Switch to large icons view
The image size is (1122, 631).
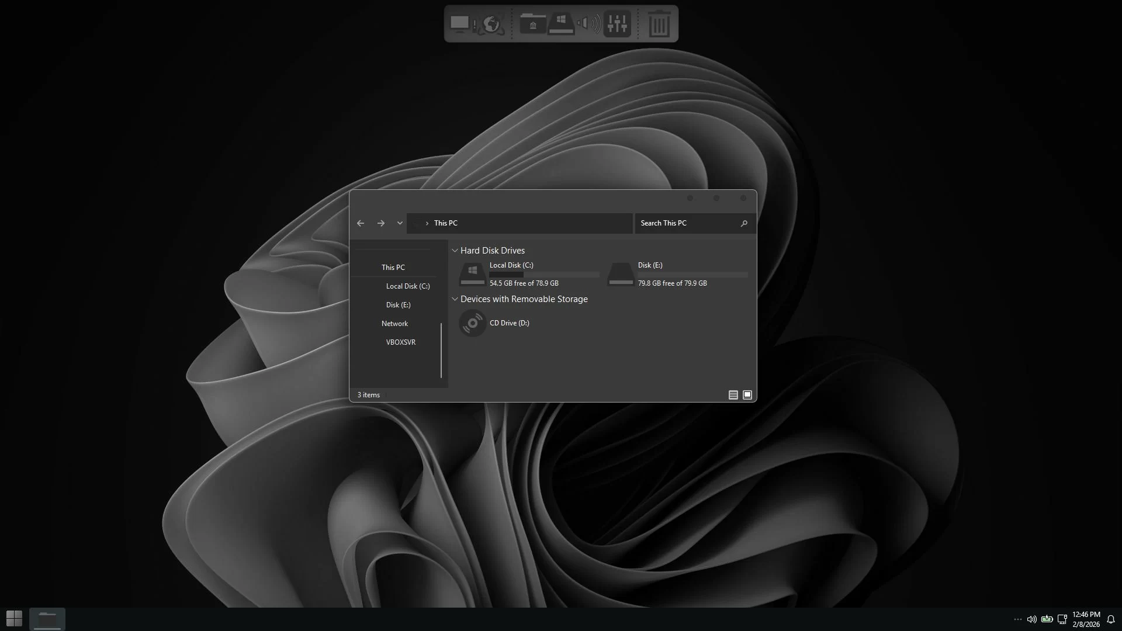[x=747, y=395]
